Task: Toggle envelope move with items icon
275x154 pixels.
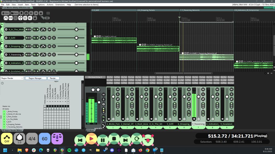Action: tap(20, 18)
